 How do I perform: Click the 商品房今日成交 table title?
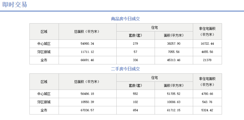125,19
